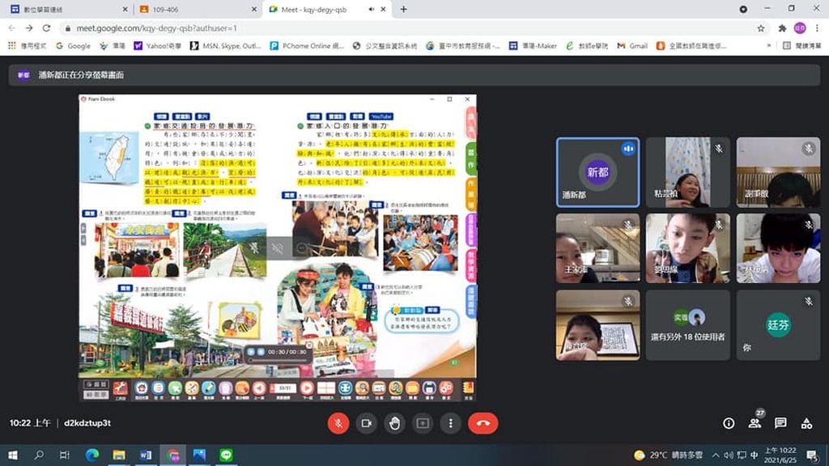
Task: Click the present screen button
Action: [423, 423]
